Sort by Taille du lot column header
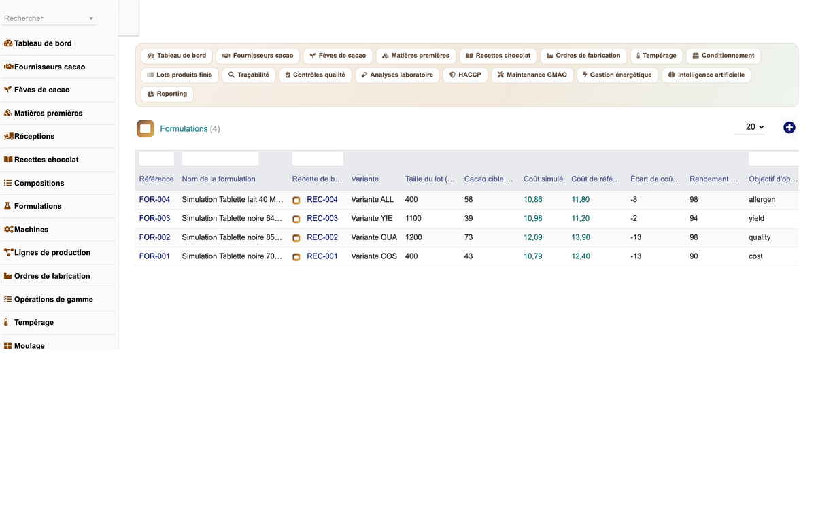 (430, 179)
